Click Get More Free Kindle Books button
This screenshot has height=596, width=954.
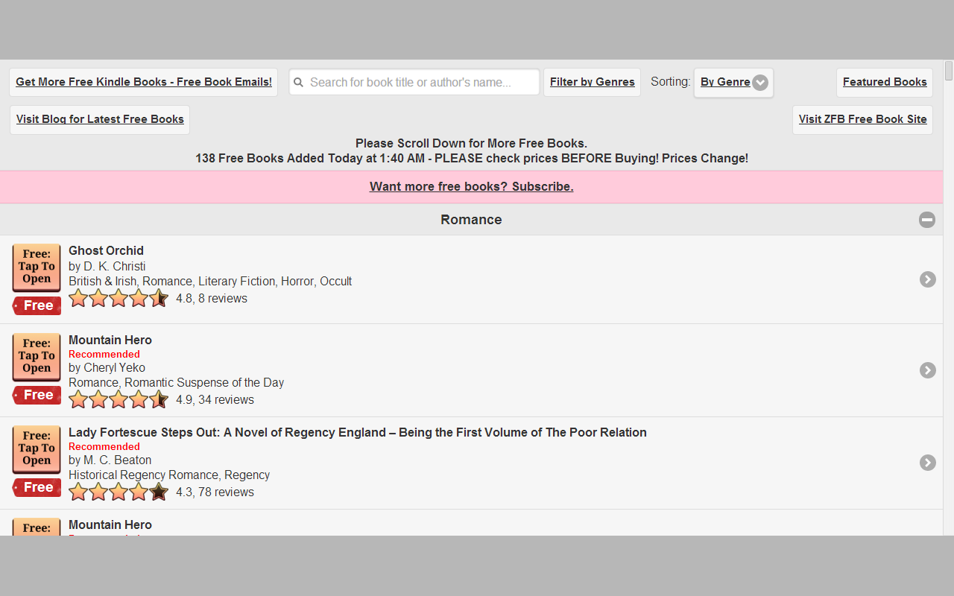[144, 83]
